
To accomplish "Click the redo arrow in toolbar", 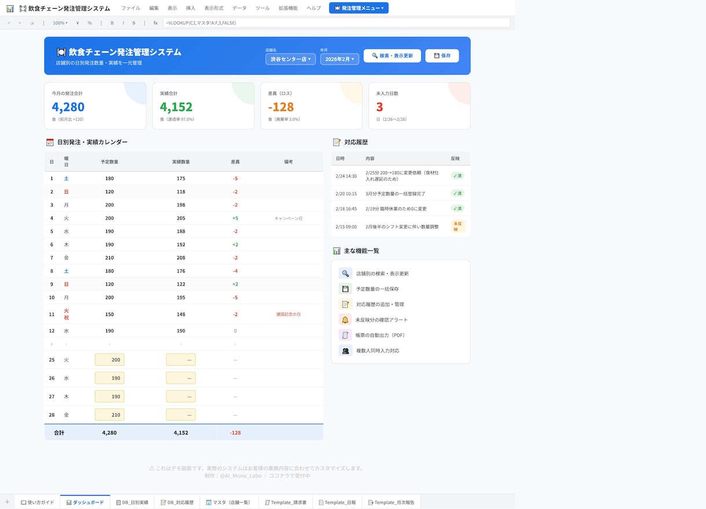I will coord(20,23).
